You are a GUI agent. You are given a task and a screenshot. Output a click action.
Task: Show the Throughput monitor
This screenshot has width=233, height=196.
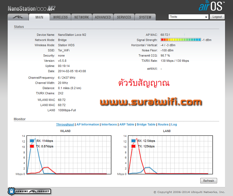coord(65,125)
